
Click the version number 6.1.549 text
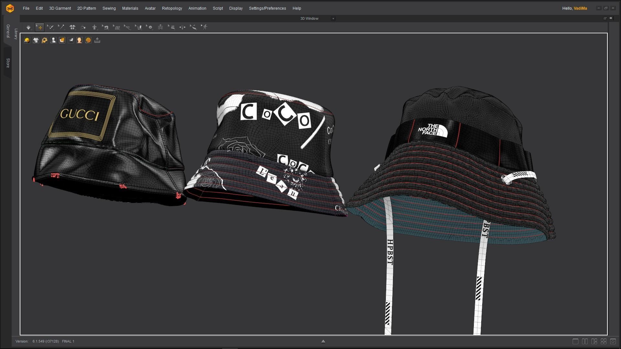46,341
